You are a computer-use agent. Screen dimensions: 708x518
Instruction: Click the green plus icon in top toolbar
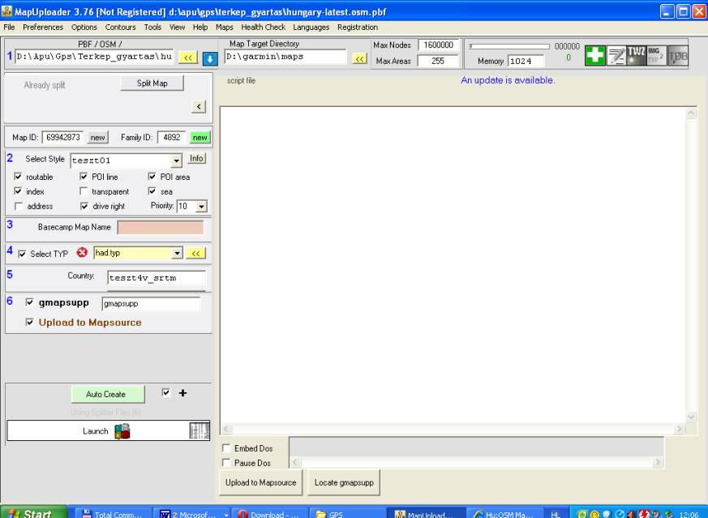pyautogui.click(x=595, y=55)
